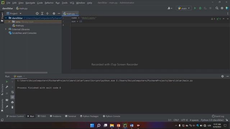Click the Python 3.9 (darsliklar) interpreter selector

(212, 120)
